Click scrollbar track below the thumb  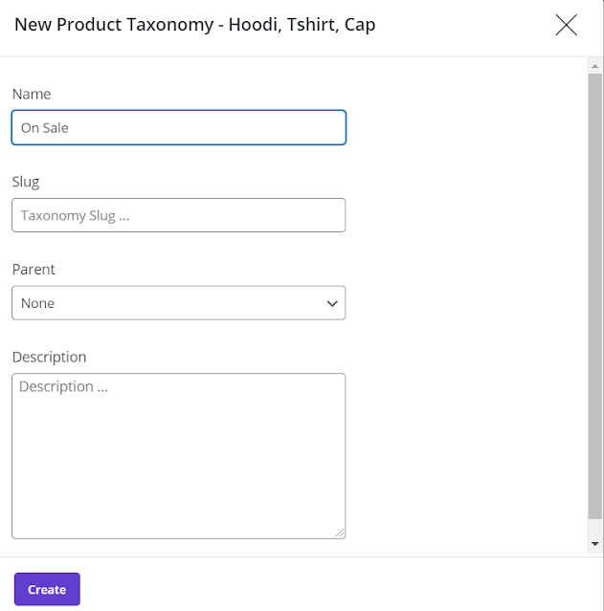594,528
